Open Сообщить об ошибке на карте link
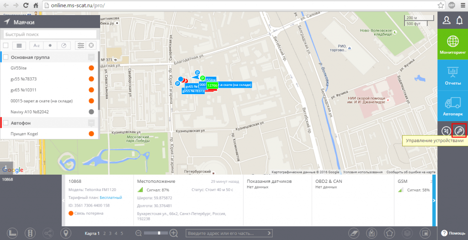This screenshot has height=240, width=468. click(x=411, y=172)
